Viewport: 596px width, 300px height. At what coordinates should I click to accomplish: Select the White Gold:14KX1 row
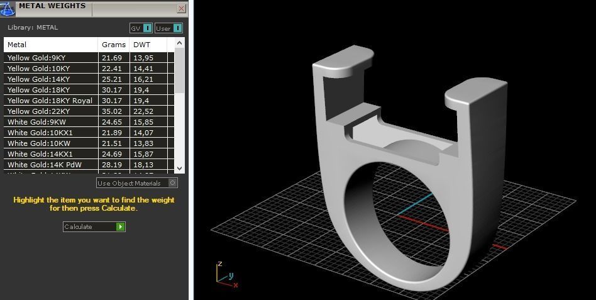pos(89,153)
